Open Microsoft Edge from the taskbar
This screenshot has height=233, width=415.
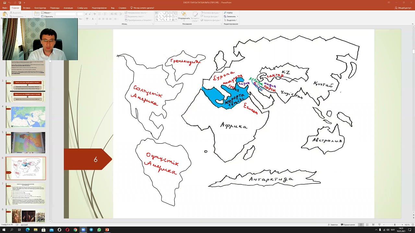[28, 230]
